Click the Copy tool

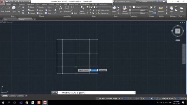click(x=31, y=10)
